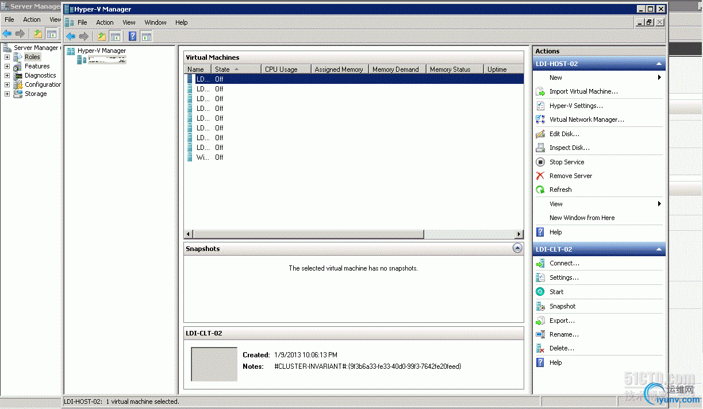Click the Up folder icon in Server Manager
Screen dimensions: 703x409
pos(38,34)
